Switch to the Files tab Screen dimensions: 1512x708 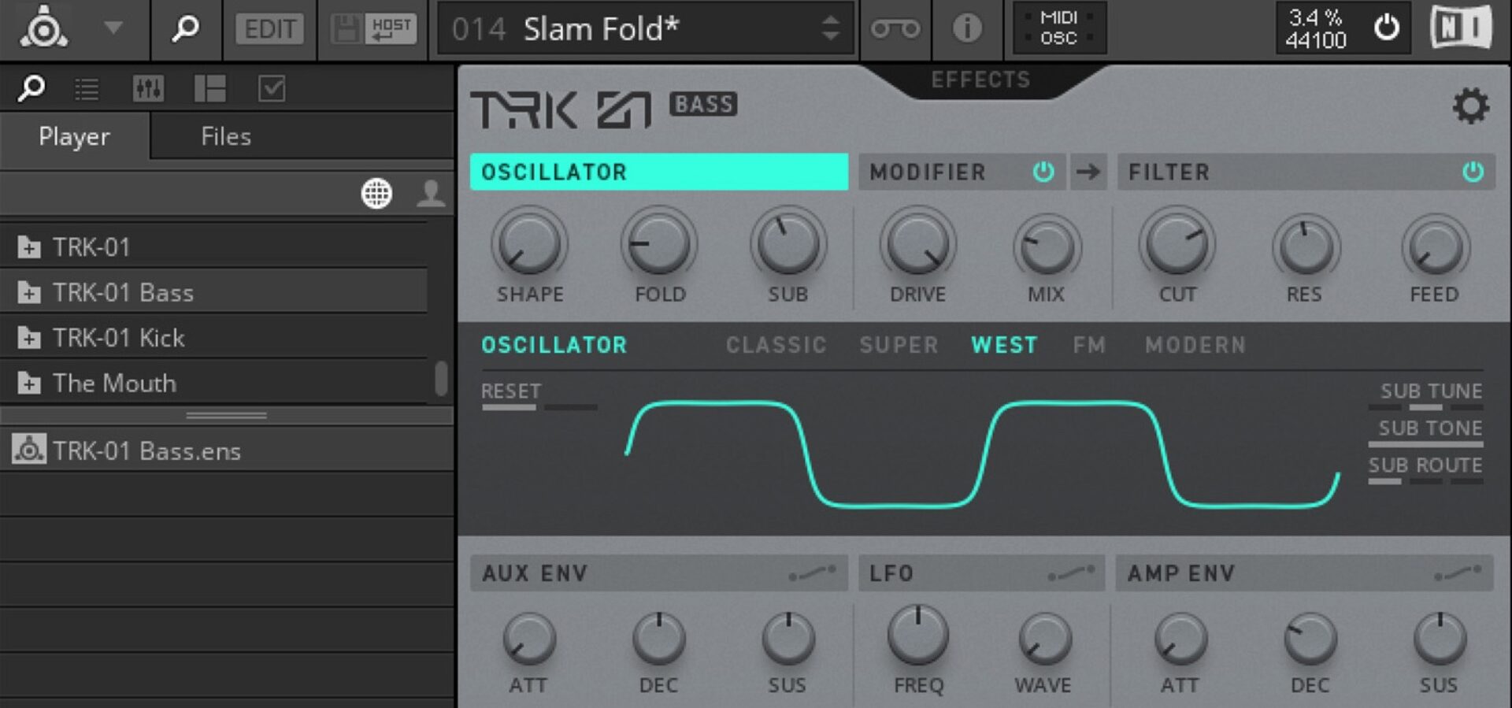(x=226, y=136)
